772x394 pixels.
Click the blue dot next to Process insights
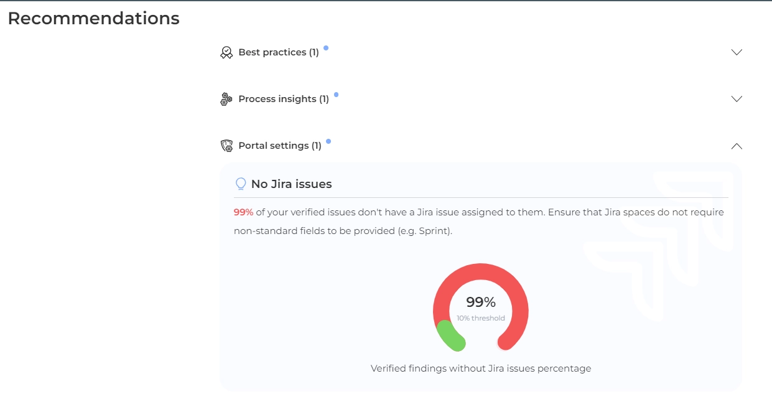(x=336, y=95)
